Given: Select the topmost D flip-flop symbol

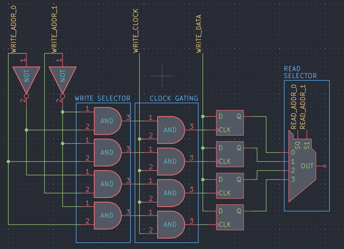Looking at the screenshot, I should (x=230, y=123).
